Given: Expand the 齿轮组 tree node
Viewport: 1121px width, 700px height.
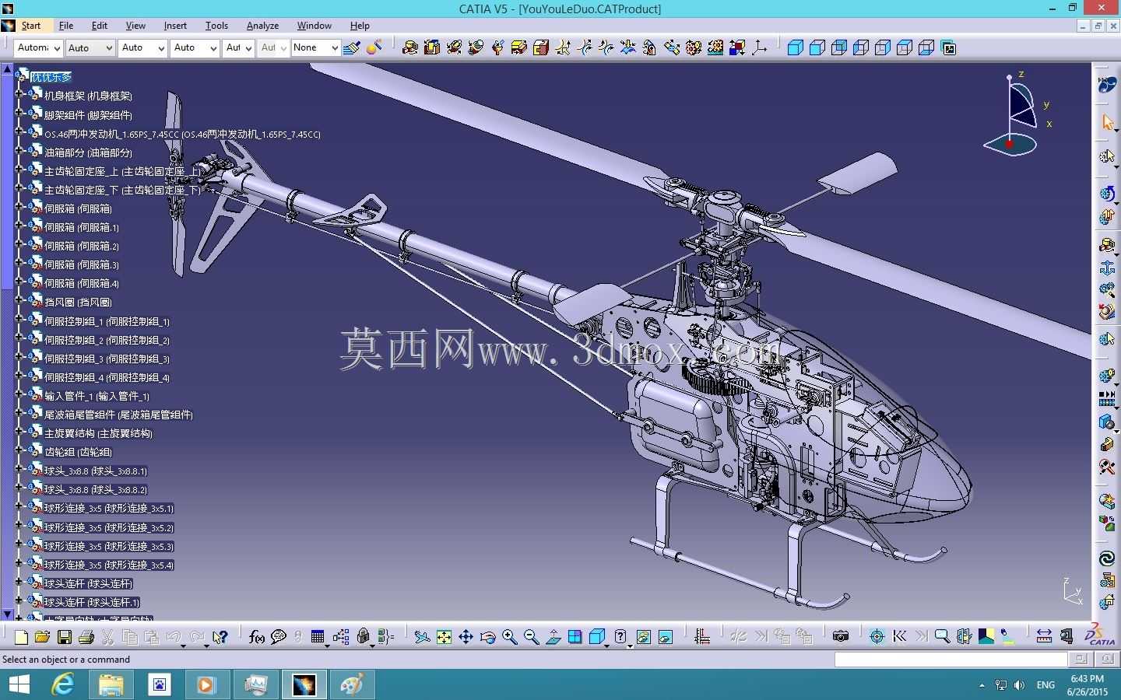Looking at the screenshot, I should point(20,450).
